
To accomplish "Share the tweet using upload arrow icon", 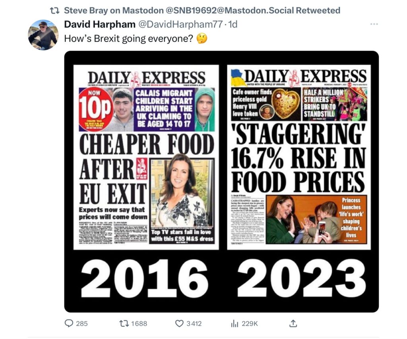I will point(293,323).
